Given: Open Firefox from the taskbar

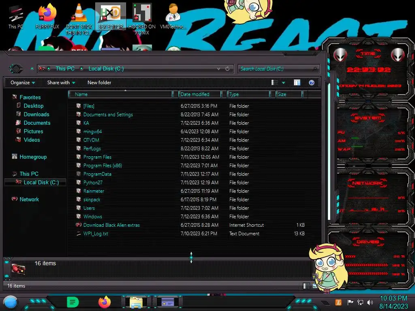Looking at the screenshot, I should [105, 302].
